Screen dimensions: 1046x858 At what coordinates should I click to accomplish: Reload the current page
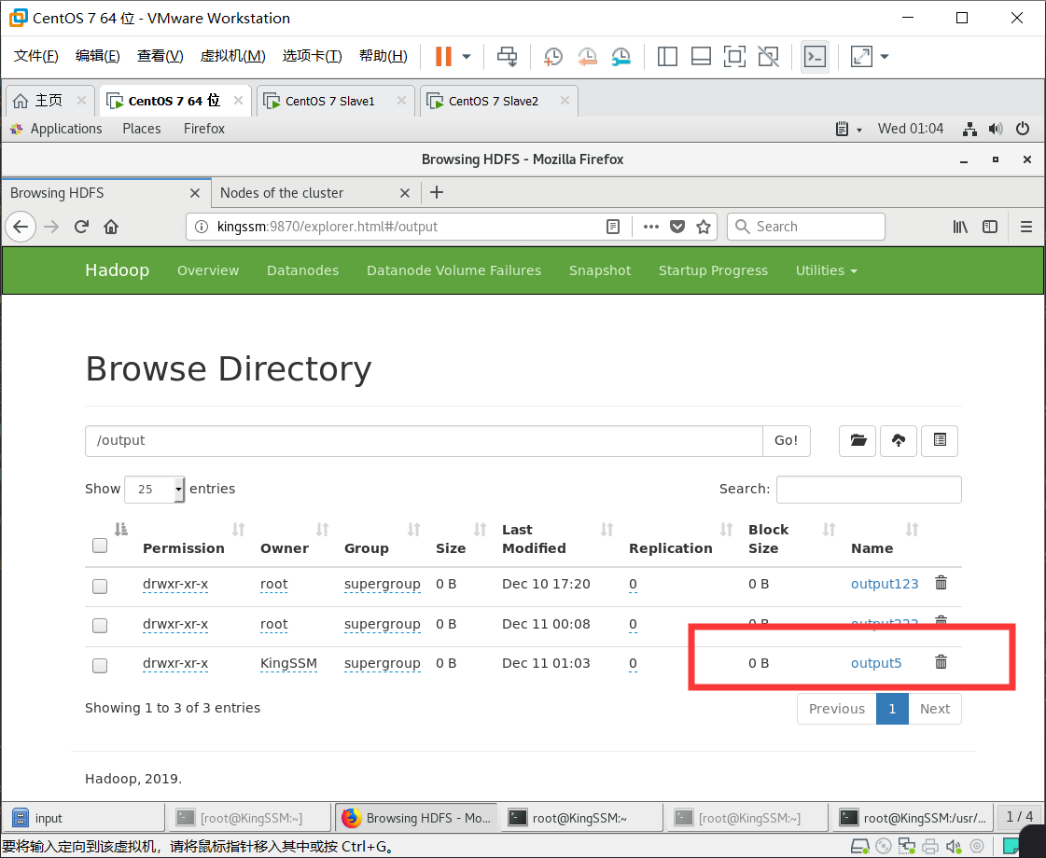pyautogui.click(x=81, y=227)
